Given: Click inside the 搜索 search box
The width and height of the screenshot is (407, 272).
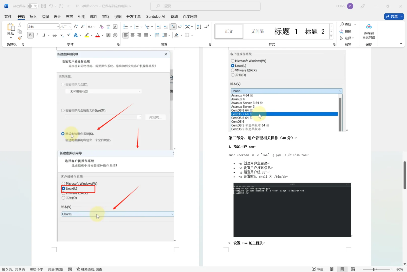Looking at the screenshot, I should click(205, 6).
